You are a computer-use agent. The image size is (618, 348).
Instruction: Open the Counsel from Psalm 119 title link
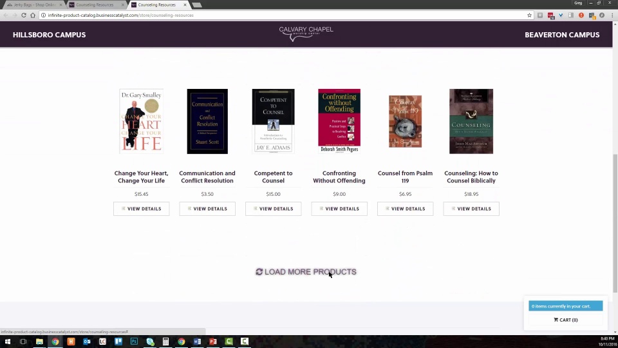405,177
